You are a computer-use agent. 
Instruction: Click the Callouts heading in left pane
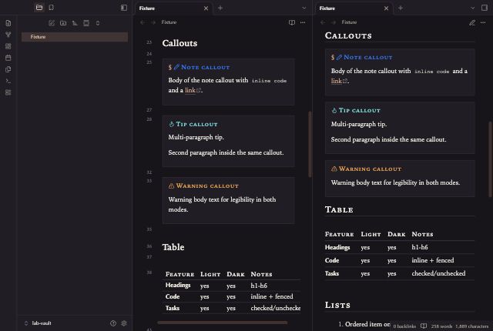(x=179, y=43)
